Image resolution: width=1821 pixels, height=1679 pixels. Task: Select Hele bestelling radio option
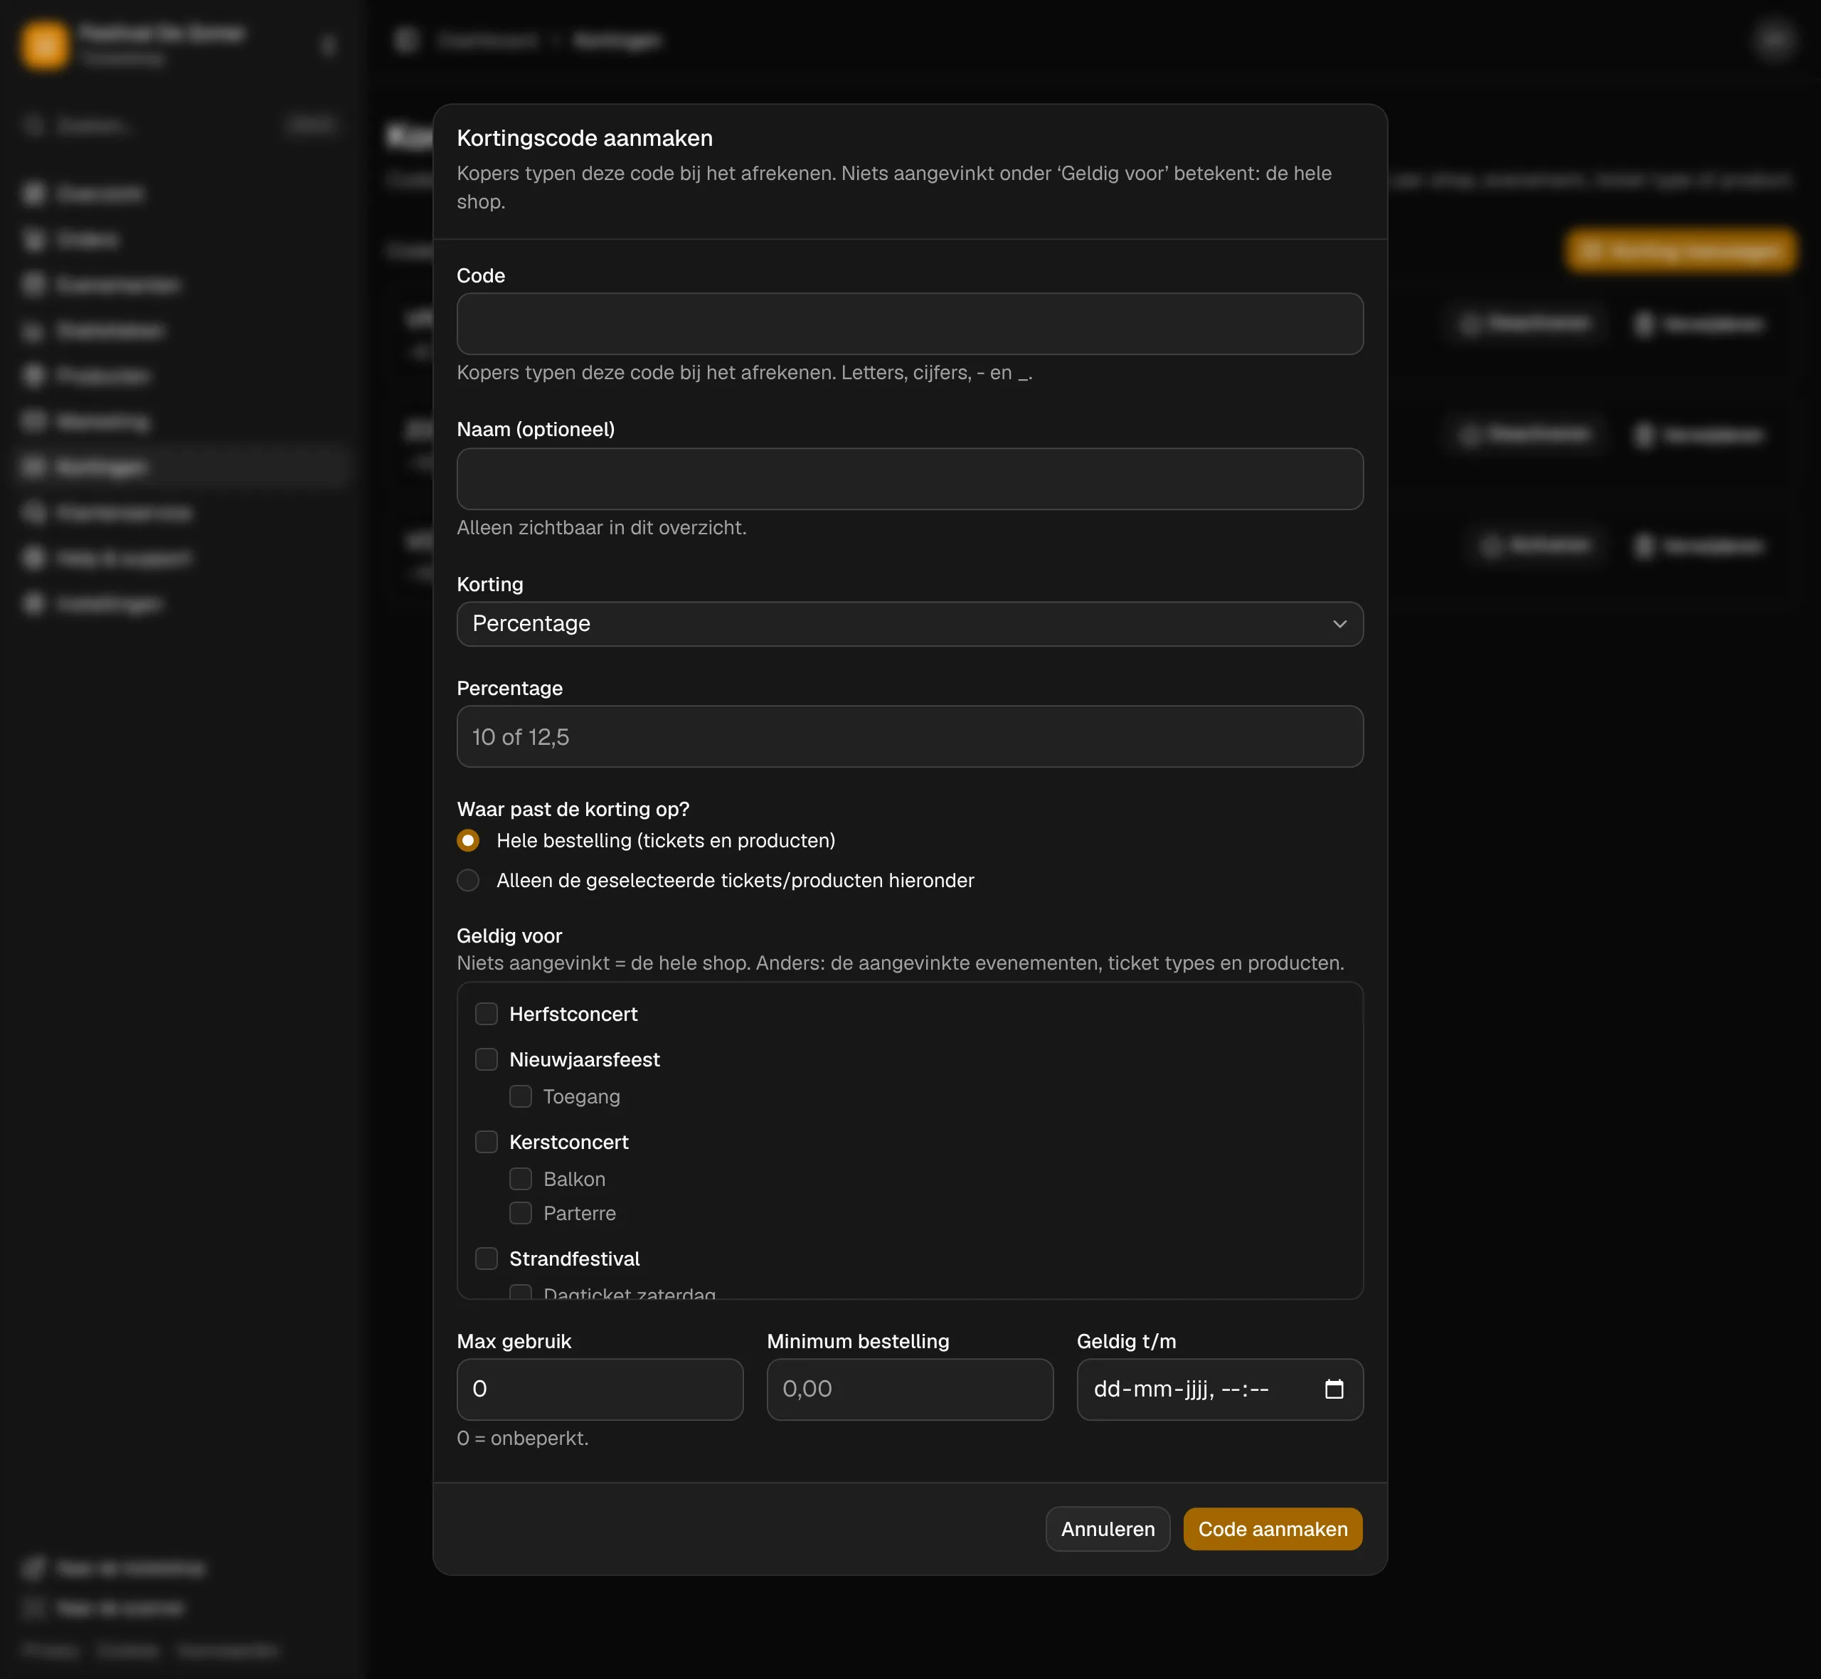(x=468, y=842)
